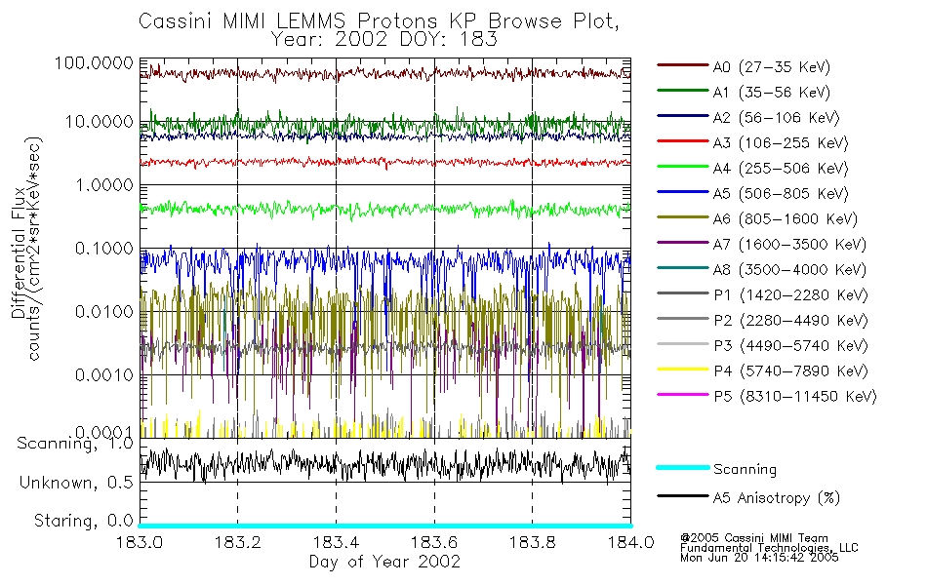Click the A7 (1600-3500 KeV) legend label

tap(789, 245)
